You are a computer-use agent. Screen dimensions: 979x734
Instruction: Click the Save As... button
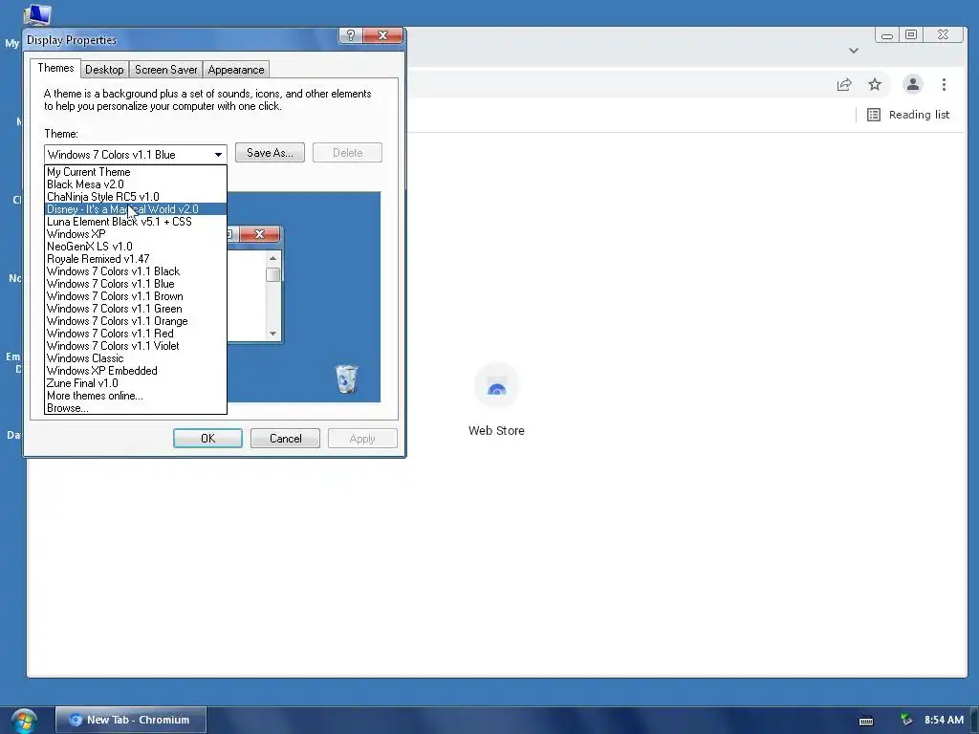click(x=270, y=153)
